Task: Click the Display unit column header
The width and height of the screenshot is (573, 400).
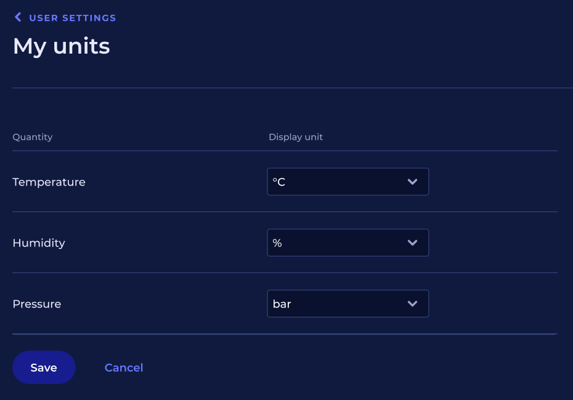Action: [296, 137]
